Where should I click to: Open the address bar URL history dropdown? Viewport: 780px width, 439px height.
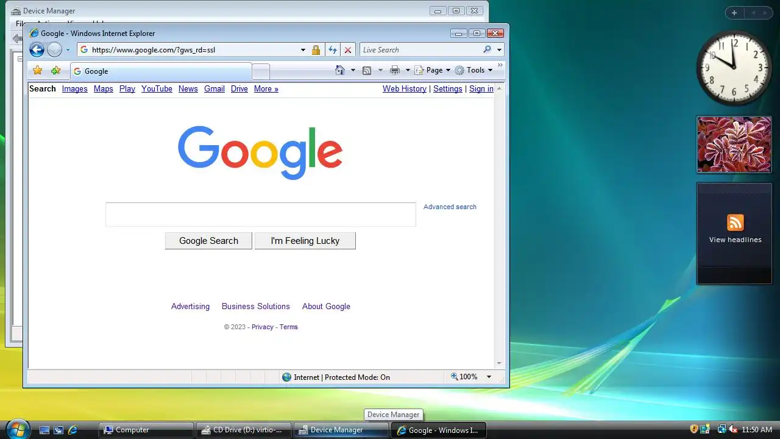point(303,50)
